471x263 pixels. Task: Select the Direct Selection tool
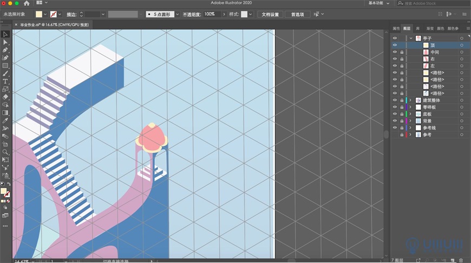(x=5, y=42)
